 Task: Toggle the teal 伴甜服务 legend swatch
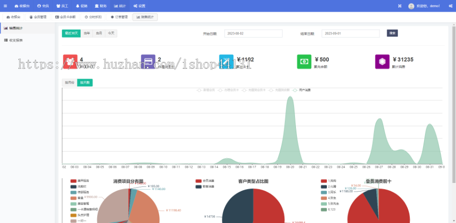coord(73,192)
